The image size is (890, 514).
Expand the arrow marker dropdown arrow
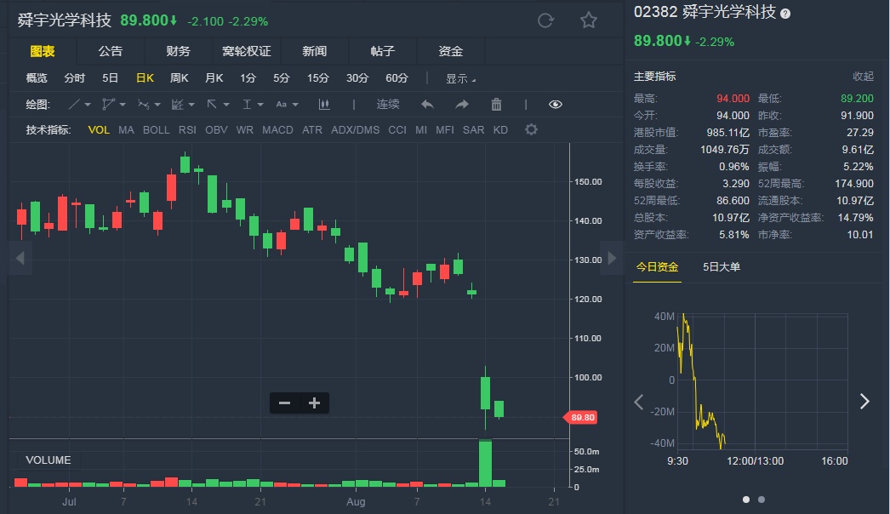226,105
